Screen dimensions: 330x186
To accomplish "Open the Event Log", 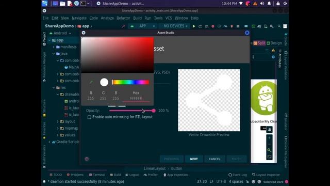I will (x=238, y=175).
